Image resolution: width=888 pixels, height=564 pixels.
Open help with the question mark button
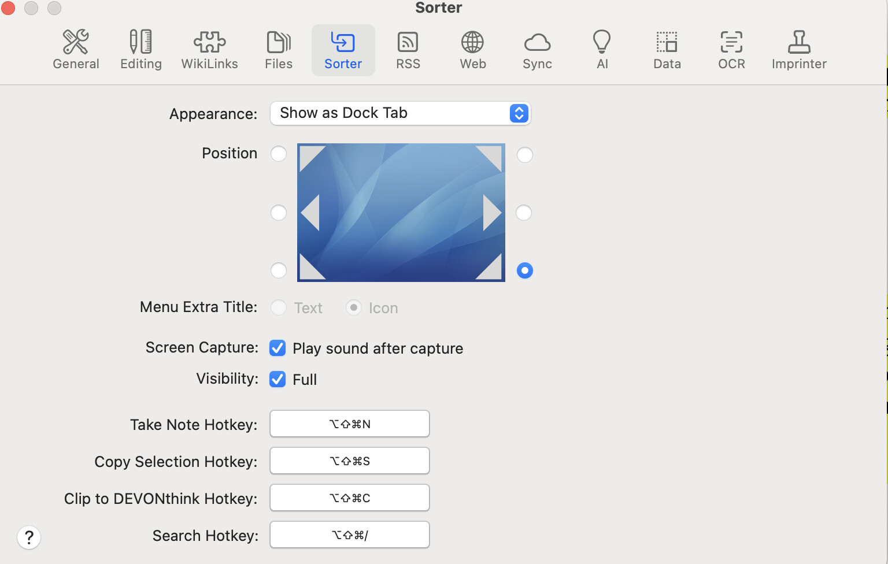click(x=29, y=537)
